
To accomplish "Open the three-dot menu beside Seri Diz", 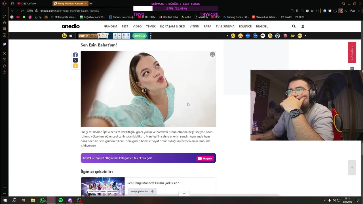I will tap(151, 36).
